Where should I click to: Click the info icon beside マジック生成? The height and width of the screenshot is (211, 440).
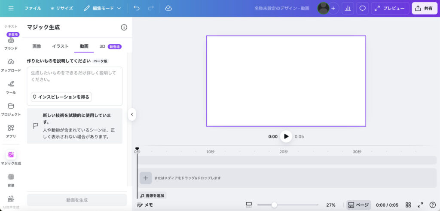coord(124,27)
